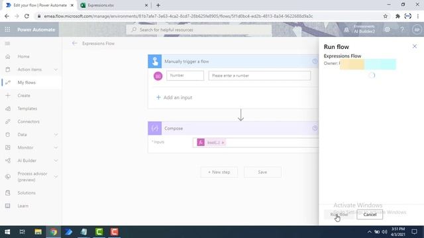Click the Learn book icon

[8, 206]
